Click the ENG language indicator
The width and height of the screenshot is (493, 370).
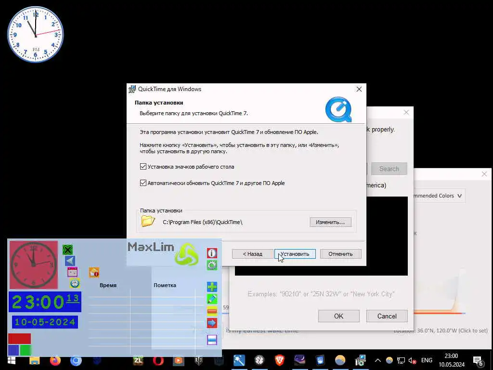427,360
